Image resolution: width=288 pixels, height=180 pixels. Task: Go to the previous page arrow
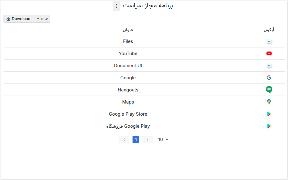(124, 140)
